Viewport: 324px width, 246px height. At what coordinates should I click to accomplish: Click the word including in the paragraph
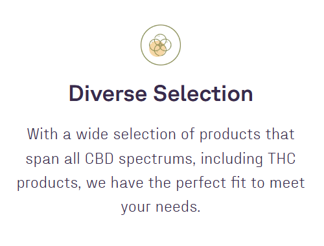(x=232, y=159)
